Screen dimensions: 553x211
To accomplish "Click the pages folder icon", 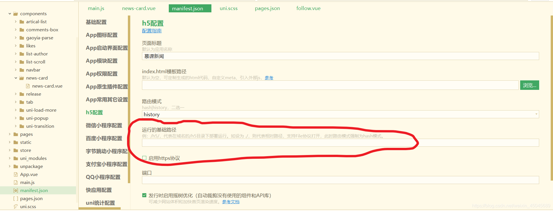I will [x=16, y=134].
